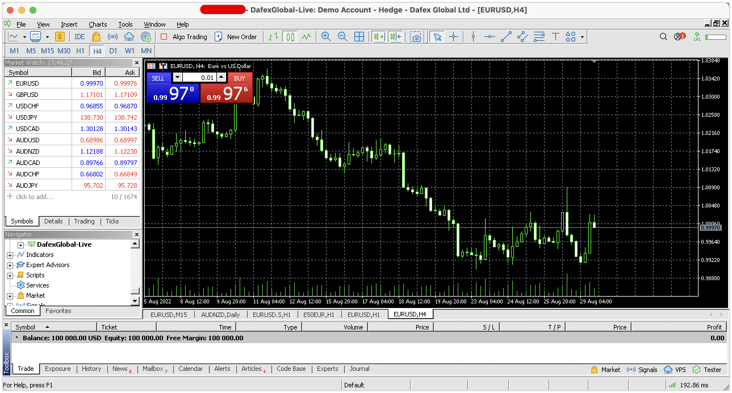
Task: Click the lot volume input field
Action: pos(199,78)
